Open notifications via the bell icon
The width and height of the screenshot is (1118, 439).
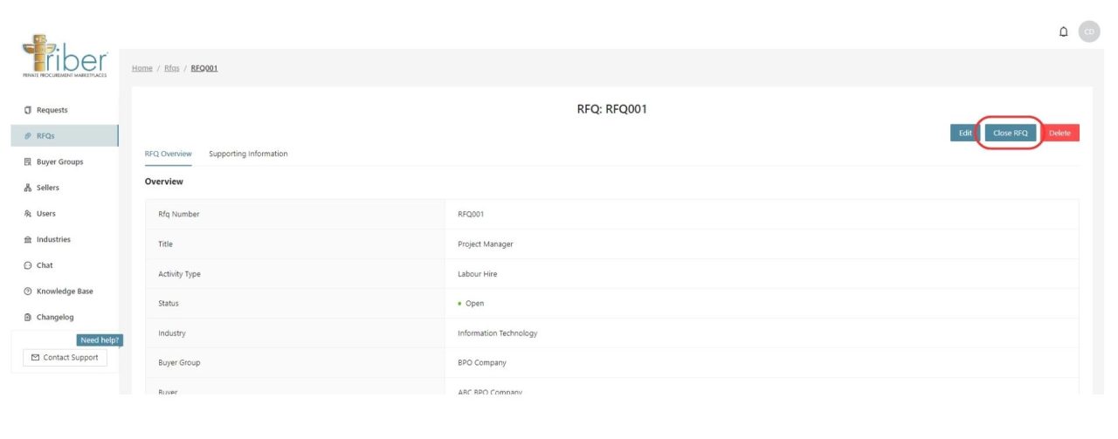[1063, 31]
